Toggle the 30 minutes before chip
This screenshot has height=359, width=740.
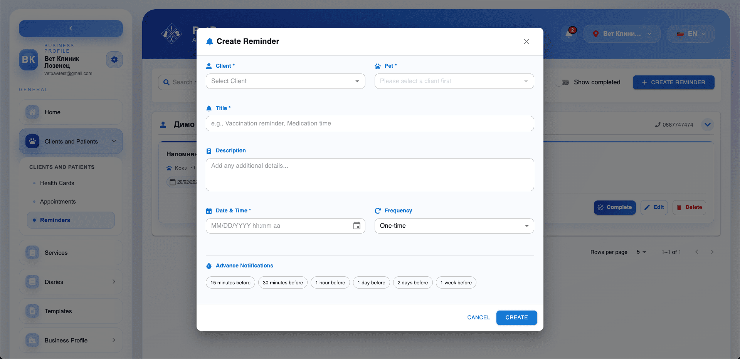[283, 282]
